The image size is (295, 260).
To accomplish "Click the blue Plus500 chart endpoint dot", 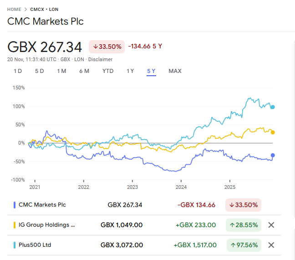I will [x=273, y=107].
